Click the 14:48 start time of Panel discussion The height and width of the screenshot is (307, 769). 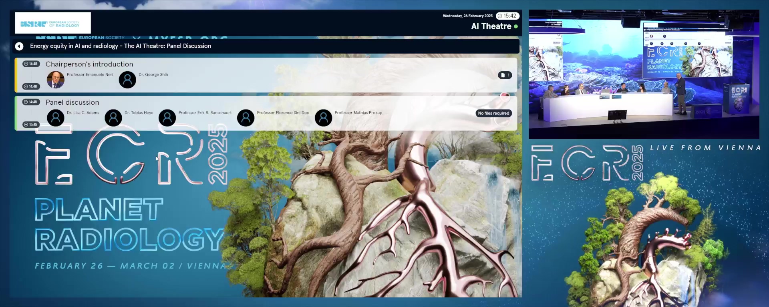[31, 102]
